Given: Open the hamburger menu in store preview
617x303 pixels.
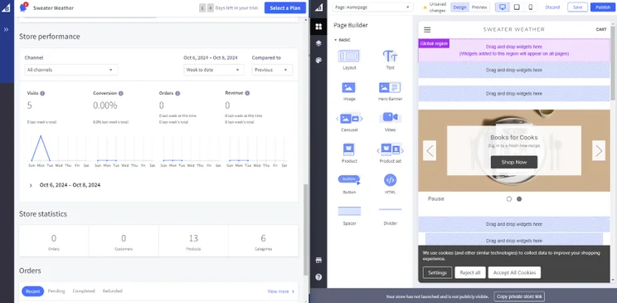Looking at the screenshot, I should pyautogui.click(x=427, y=30).
